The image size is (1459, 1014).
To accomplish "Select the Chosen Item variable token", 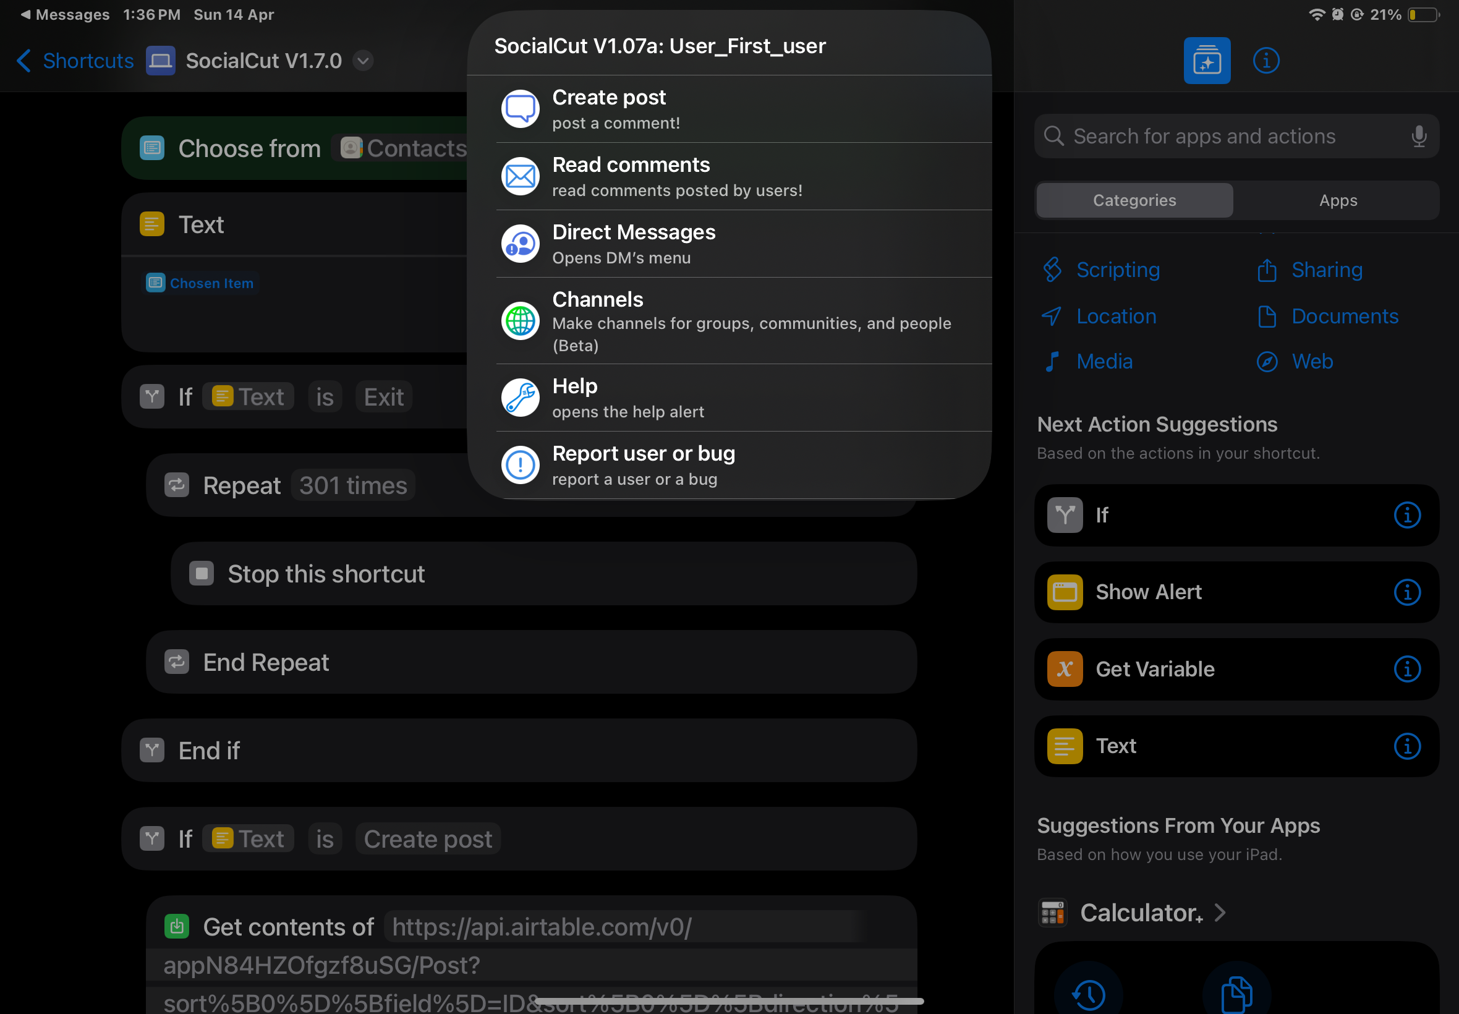I will (x=200, y=283).
